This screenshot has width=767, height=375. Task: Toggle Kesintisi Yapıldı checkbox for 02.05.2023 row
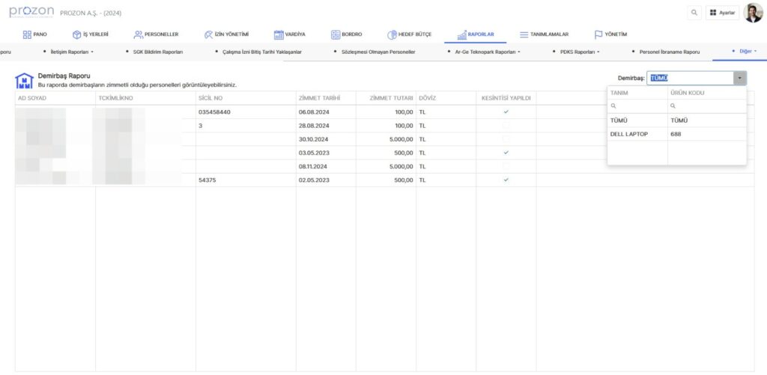pos(506,180)
